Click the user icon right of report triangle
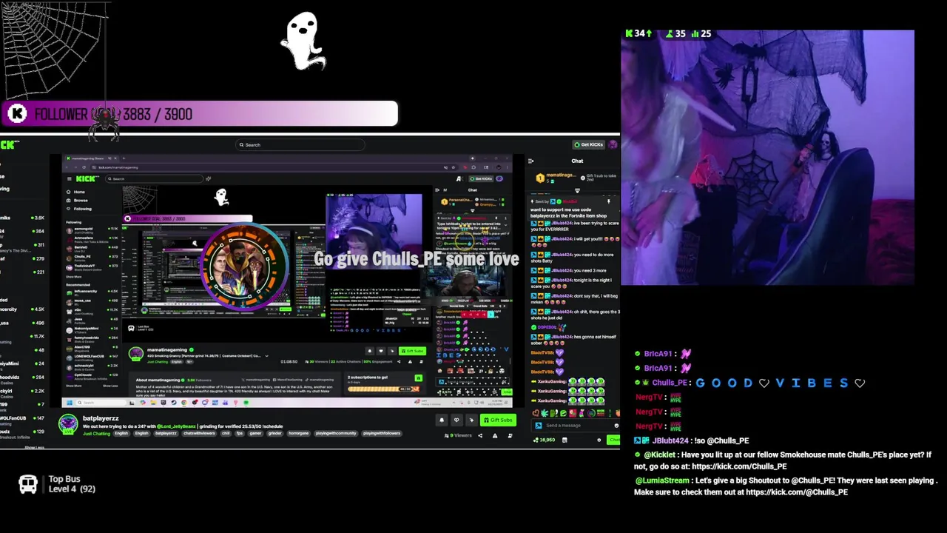Image resolution: width=947 pixels, height=533 pixels. coord(510,435)
